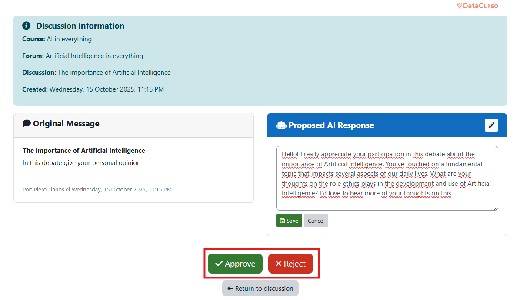Click the X icon inside Reject
This screenshot has height=300, width=527.
pos(279,263)
